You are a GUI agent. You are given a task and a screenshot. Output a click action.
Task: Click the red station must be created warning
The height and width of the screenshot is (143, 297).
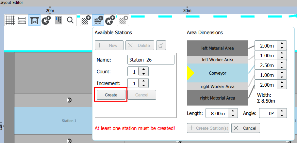point(135,128)
